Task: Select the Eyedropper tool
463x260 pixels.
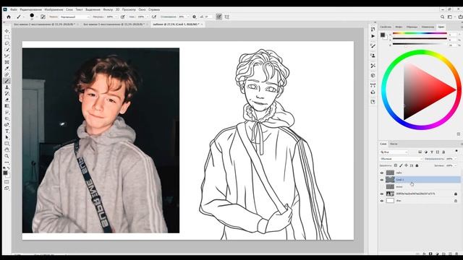Action: 7,69
